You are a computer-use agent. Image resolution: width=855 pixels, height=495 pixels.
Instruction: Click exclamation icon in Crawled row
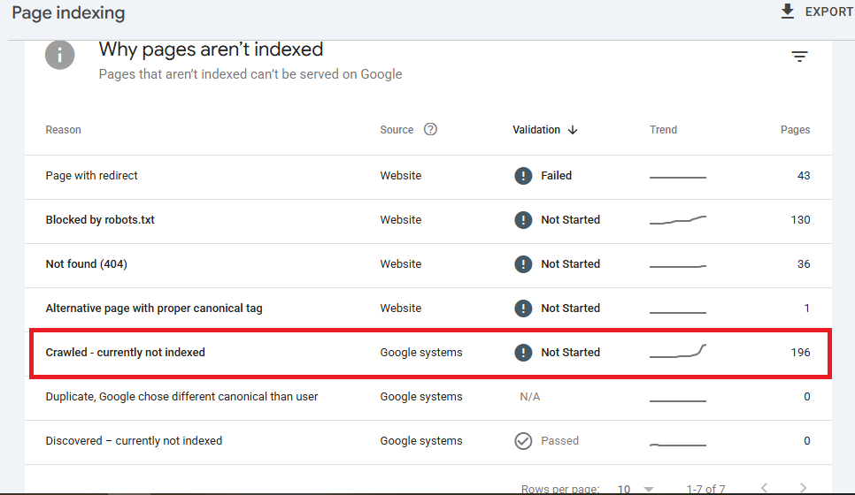(523, 353)
